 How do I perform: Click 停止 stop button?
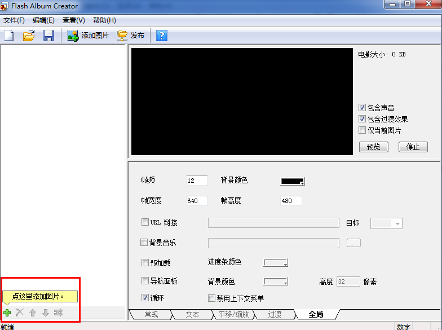click(x=413, y=147)
